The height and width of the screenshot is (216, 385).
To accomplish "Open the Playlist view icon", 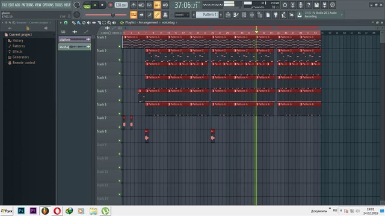I will pos(228,15).
